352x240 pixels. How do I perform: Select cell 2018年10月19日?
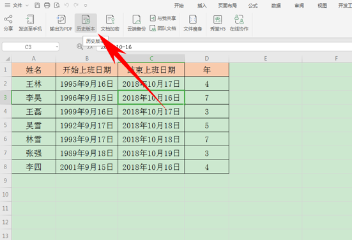[x=151, y=153]
